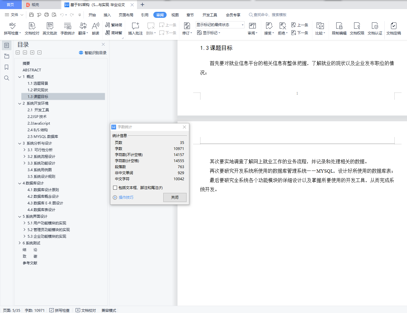Expand the '6 系统测试' outline section

[x=20, y=243]
